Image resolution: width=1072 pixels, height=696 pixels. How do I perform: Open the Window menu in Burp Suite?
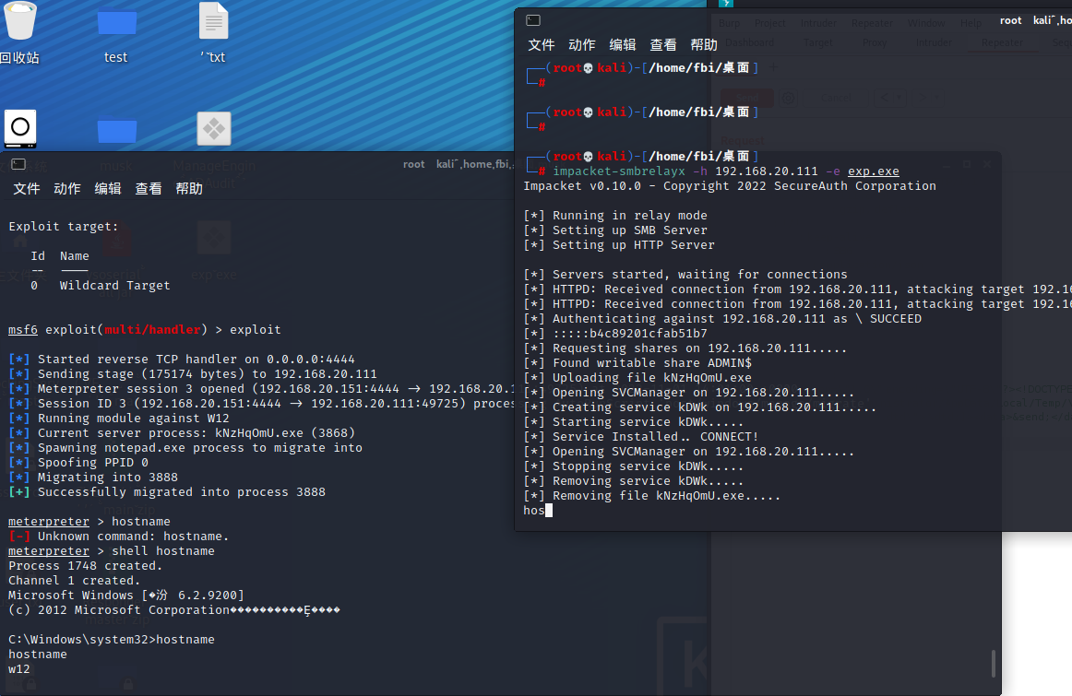(926, 23)
